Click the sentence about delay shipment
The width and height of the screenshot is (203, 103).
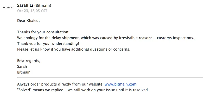tap(106, 38)
